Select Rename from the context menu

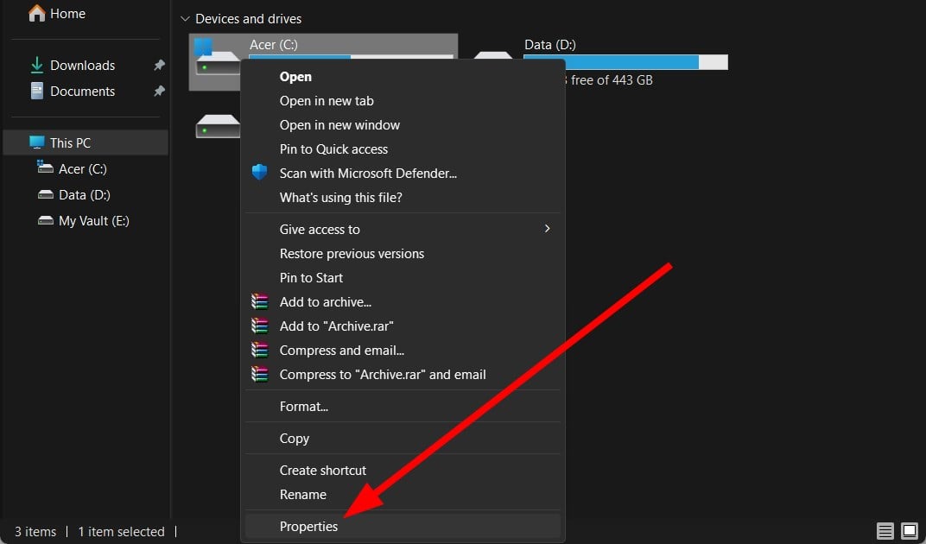pyautogui.click(x=403, y=495)
